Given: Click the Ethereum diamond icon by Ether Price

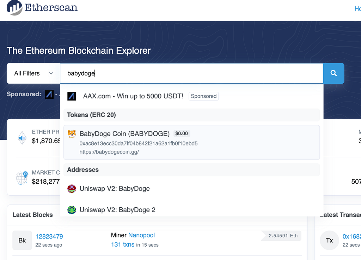Looking at the screenshot, I should pyautogui.click(x=22, y=138).
